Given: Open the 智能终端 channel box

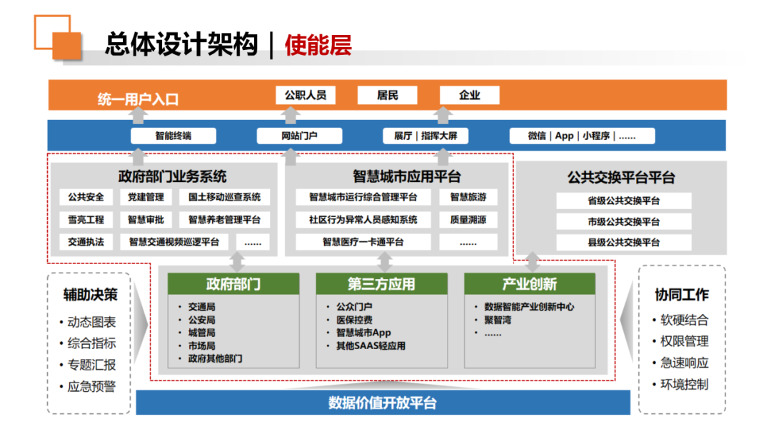Looking at the screenshot, I should coord(172,136).
